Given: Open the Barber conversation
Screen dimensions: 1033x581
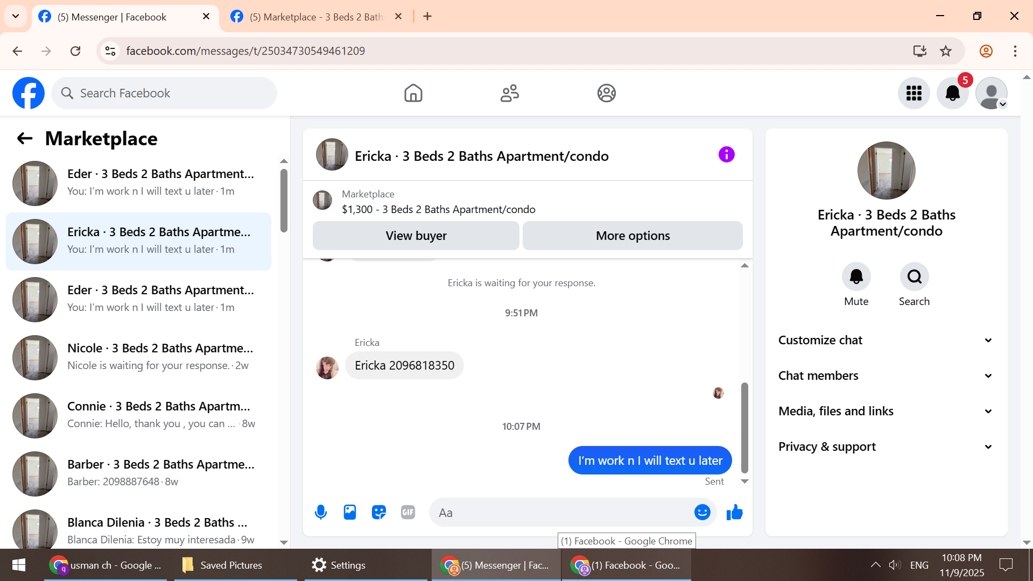Looking at the screenshot, I should coord(139,474).
